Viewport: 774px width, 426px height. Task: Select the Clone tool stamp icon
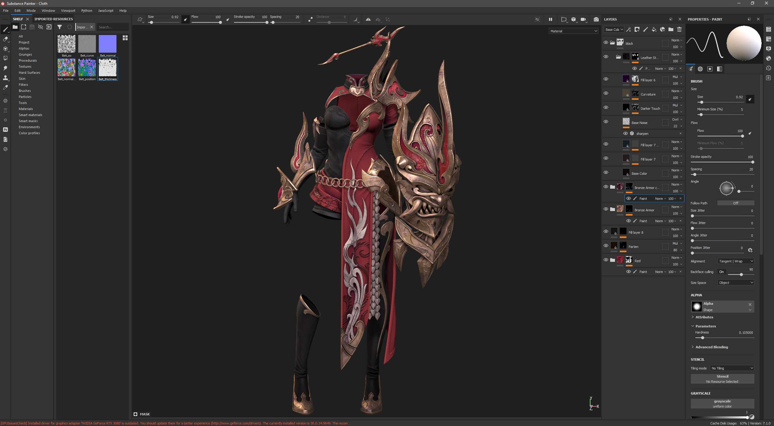tap(5, 78)
